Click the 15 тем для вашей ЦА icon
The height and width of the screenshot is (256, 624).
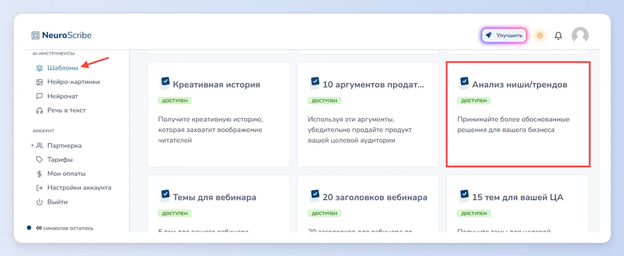464,196
